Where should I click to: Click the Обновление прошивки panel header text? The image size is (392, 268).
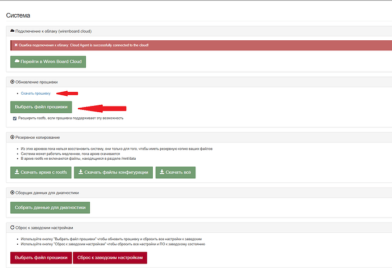pyautogui.click(x=36, y=82)
